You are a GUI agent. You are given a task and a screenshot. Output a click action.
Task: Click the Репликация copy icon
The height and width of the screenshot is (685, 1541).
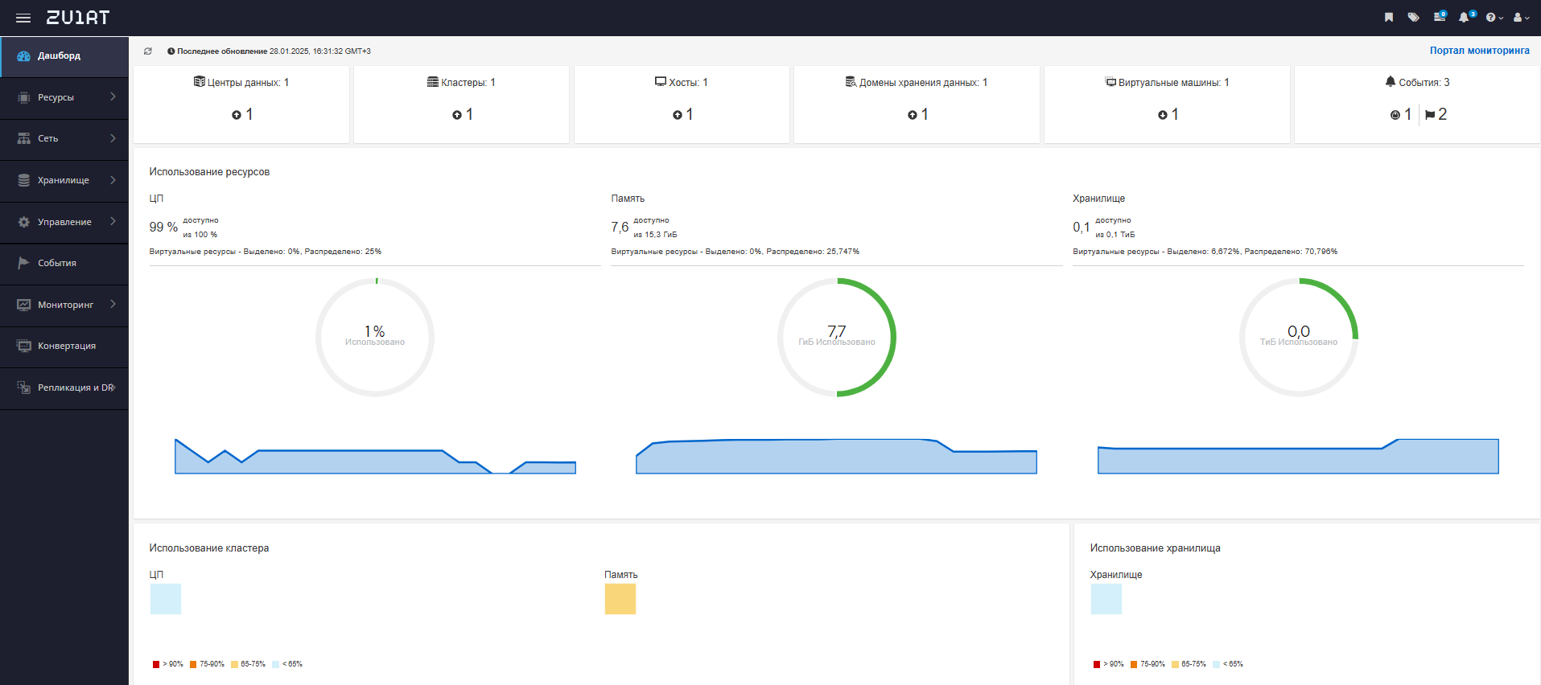pyautogui.click(x=24, y=388)
